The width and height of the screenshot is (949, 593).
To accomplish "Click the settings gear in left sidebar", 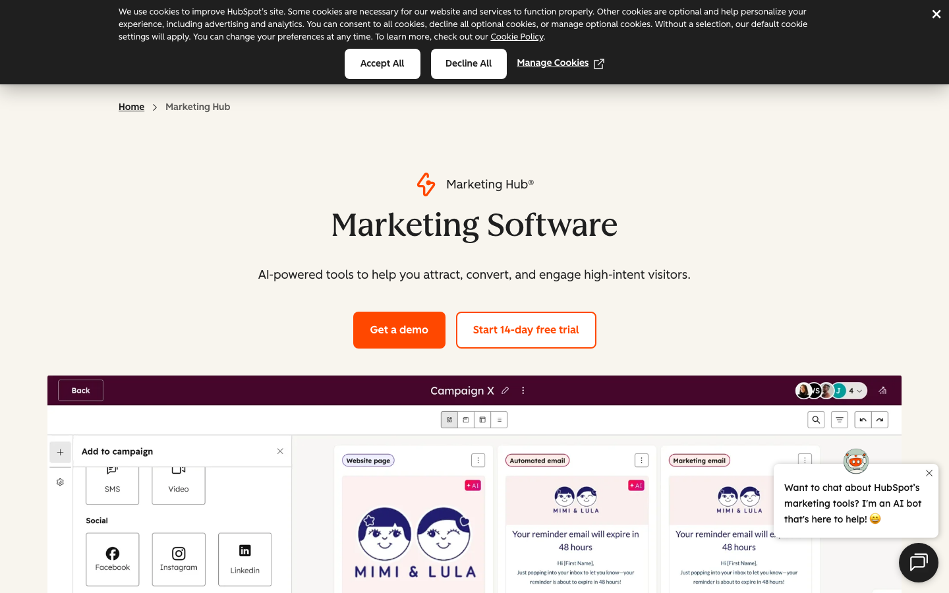I will tap(60, 482).
